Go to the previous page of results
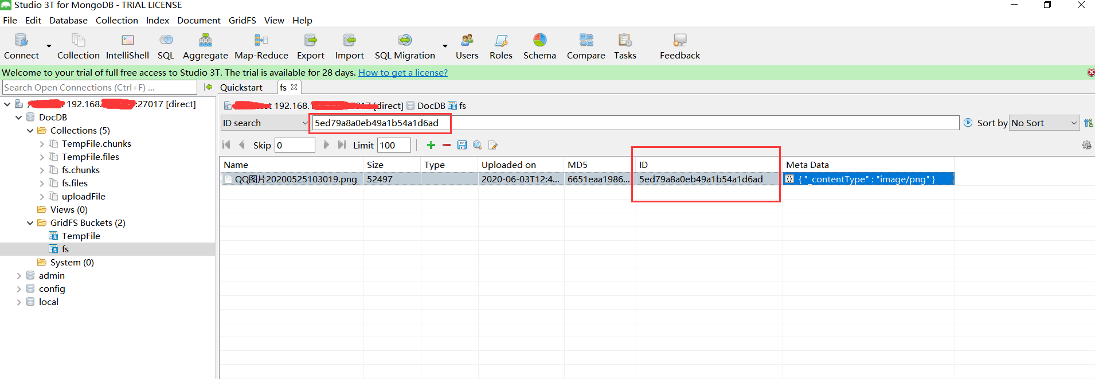Viewport: 1095px width, 379px height. 242,145
